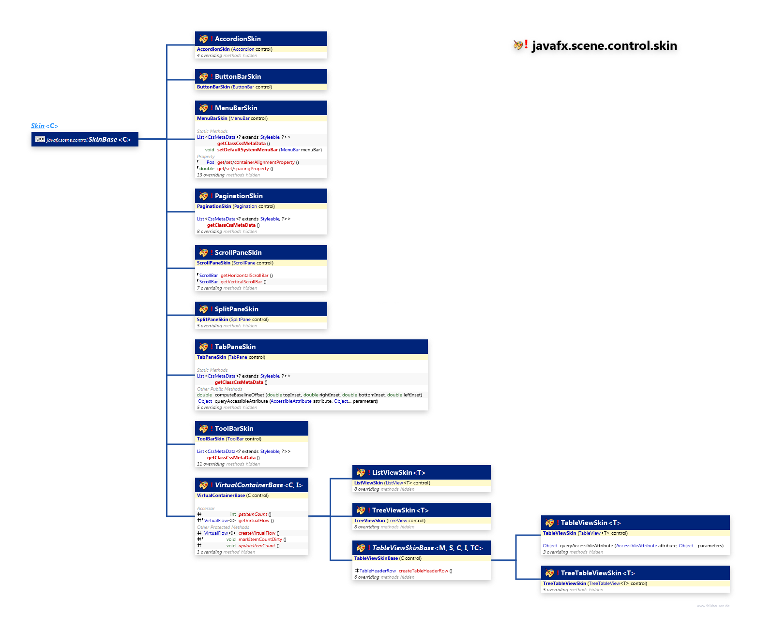Select the ListViewSkin<T> class header
Image resolution: width=757 pixels, height=628 pixels.
coord(398,473)
